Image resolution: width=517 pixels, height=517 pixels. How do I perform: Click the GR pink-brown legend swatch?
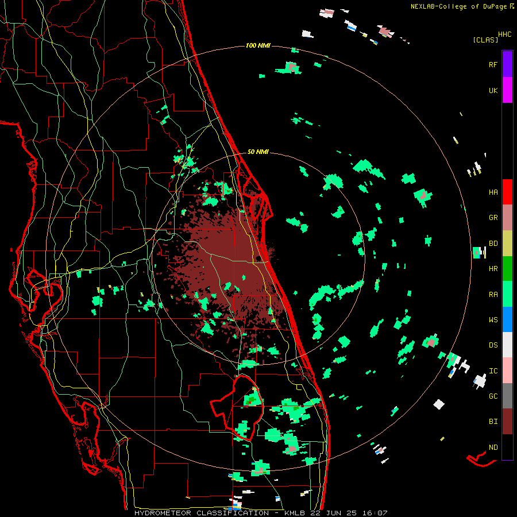(x=507, y=217)
